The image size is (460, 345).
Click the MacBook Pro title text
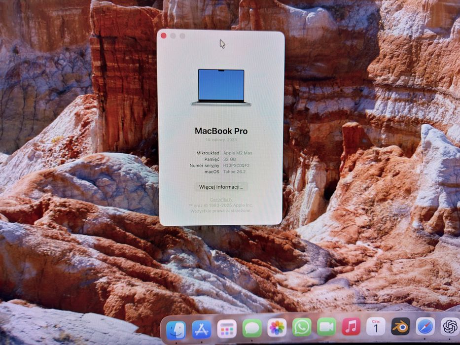(x=221, y=131)
